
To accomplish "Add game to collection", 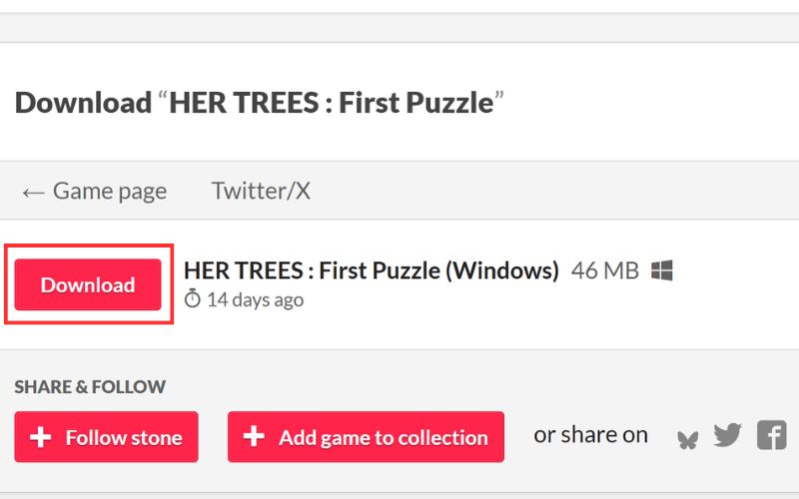I will pyautogui.click(x=383, y=437).
